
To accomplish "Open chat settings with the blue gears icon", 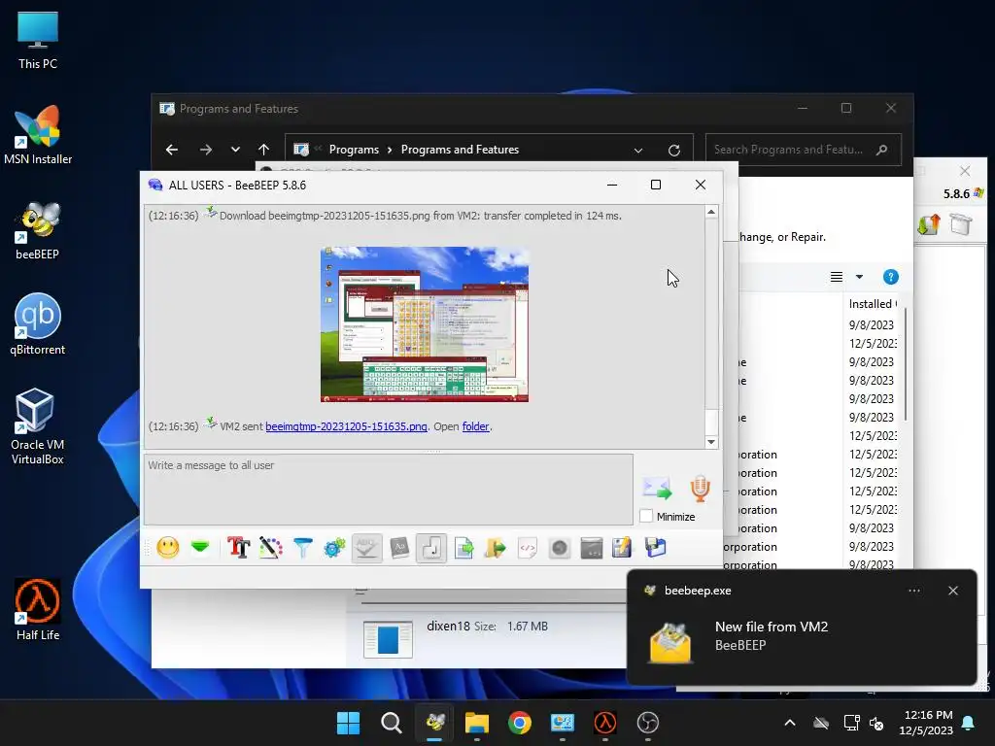I will [334, 548].
